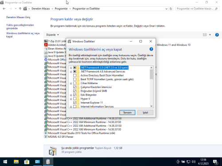Select the Adobe Acrobat program icon
This screenshot has width=222, height=166.
pyautogui.click(x=46, y=45)
